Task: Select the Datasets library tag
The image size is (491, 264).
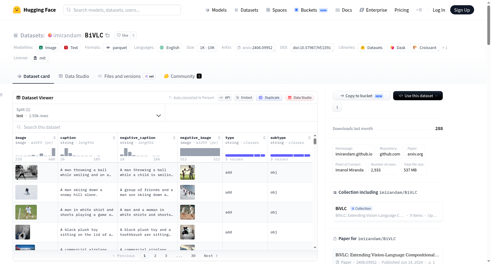Action: tap(372, 48)
